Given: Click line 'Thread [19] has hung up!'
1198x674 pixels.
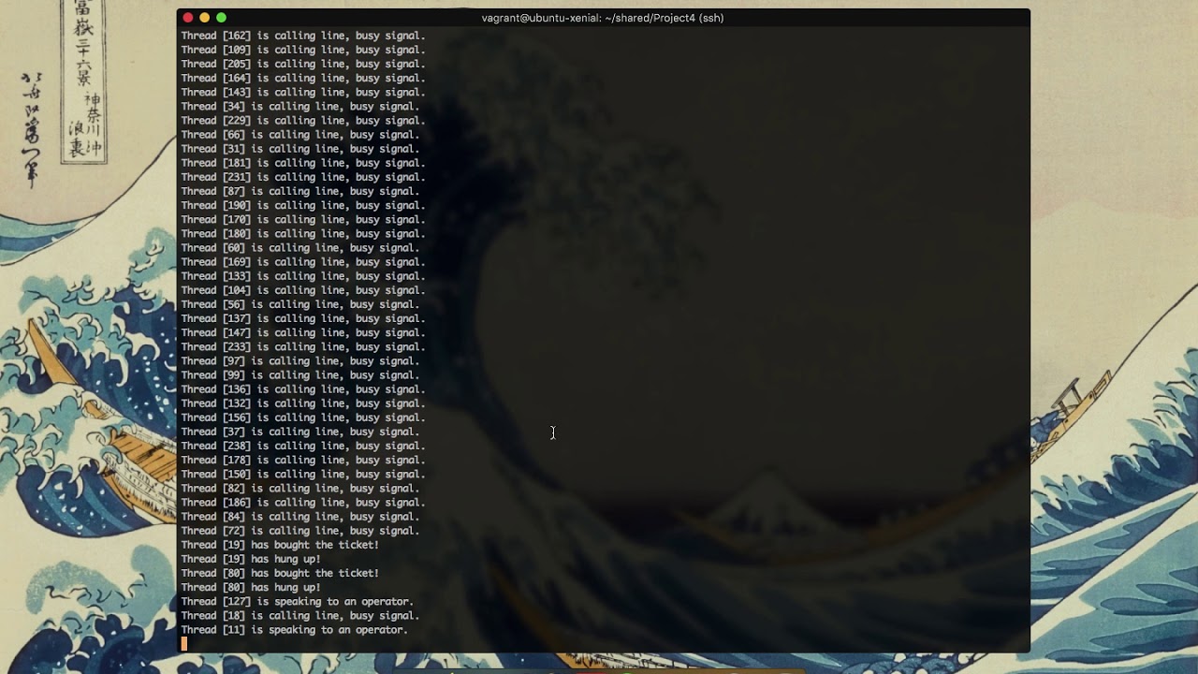Looking at the screenshot, I should pyautogui.click(x=251, y=559).
